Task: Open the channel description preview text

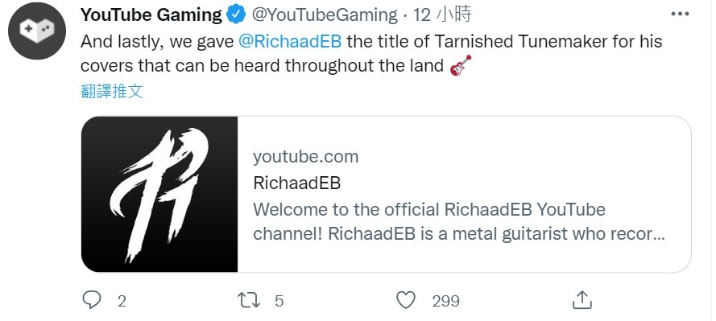Action: (458, 221)
